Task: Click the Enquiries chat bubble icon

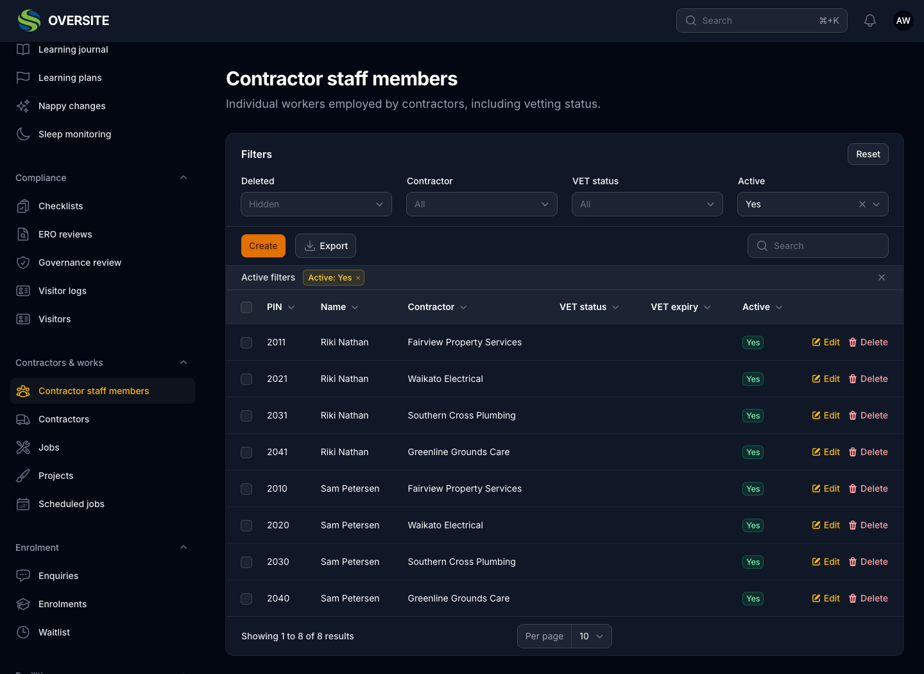Action: pos(23,576)
